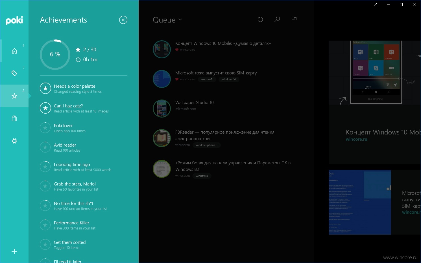Click star badge for 'Loooong time ago'

pos(45,167)
